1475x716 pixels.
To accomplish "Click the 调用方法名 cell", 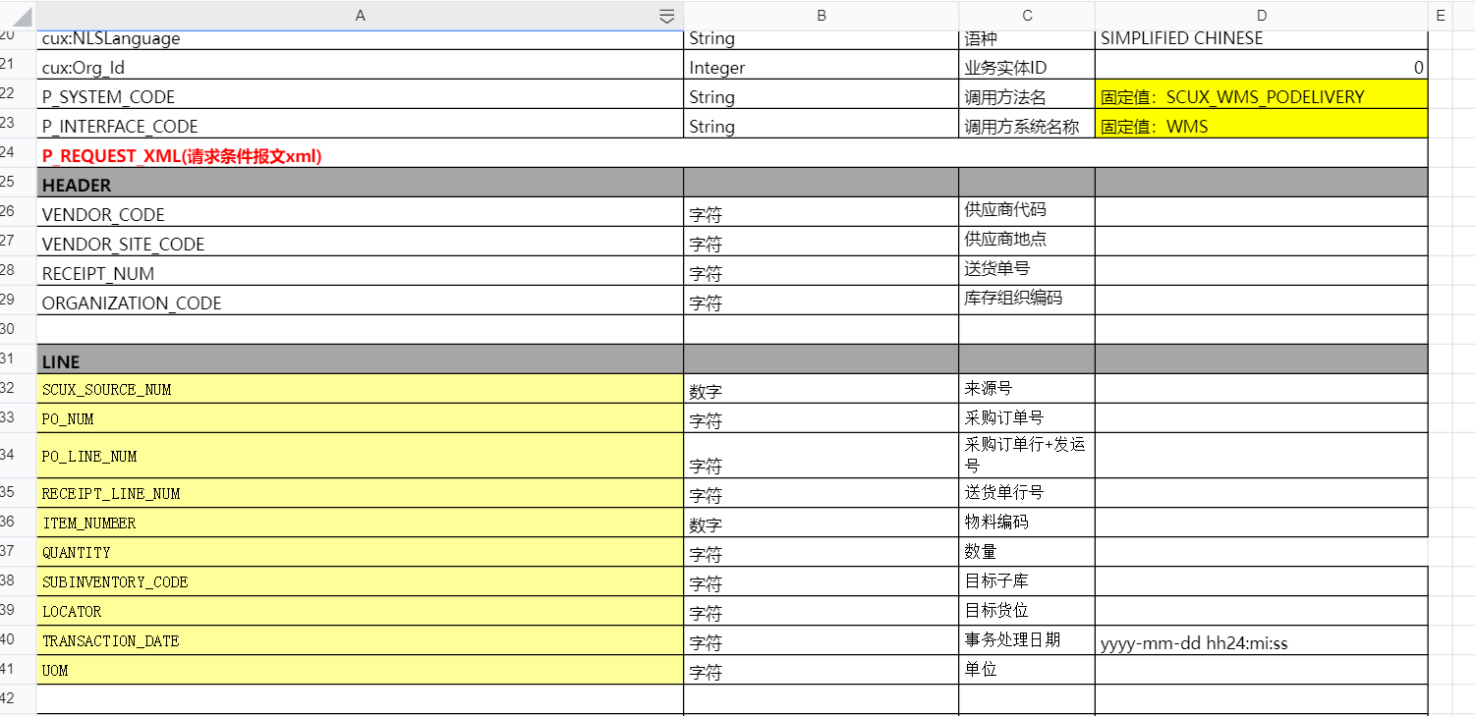I will pos(1027,94).
